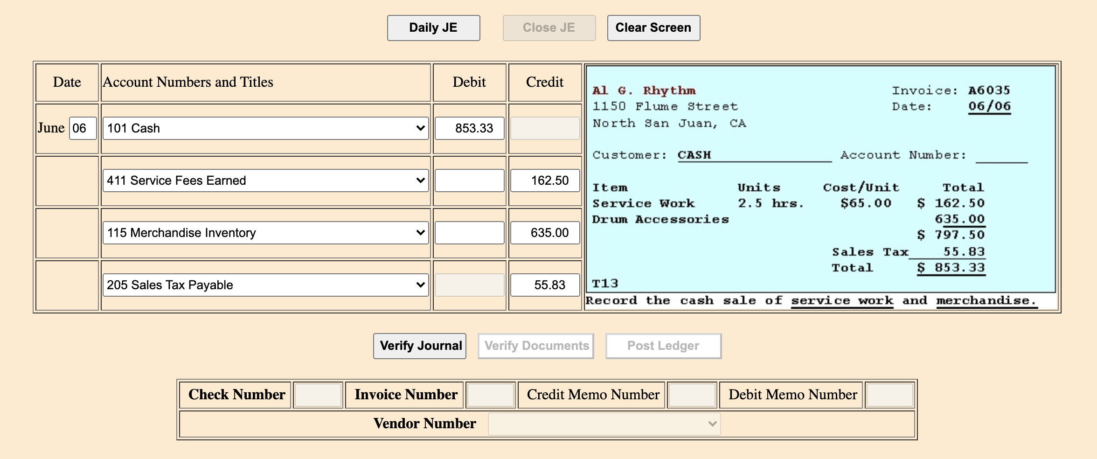Click the Credit column header
The image size is (1097, 459).
(545, 83)
